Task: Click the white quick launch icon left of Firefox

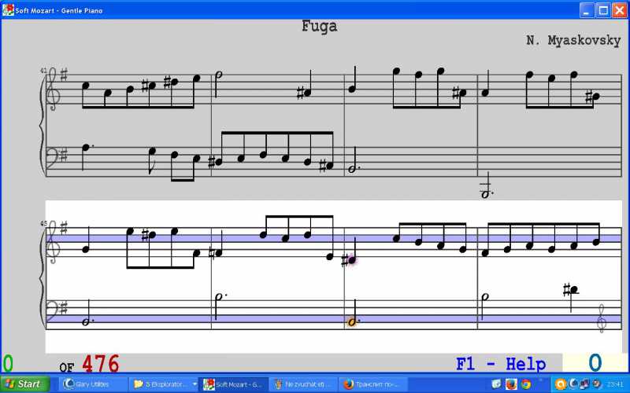Action: click(x=497, y=384)
